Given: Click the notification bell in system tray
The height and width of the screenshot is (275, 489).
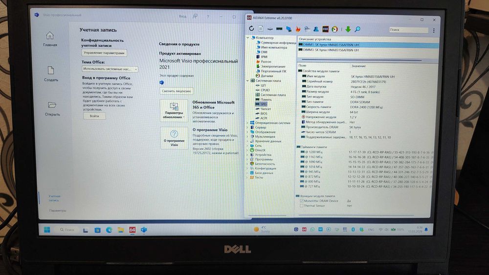Looking at the screenshot, I should click(x=426, y=230).
